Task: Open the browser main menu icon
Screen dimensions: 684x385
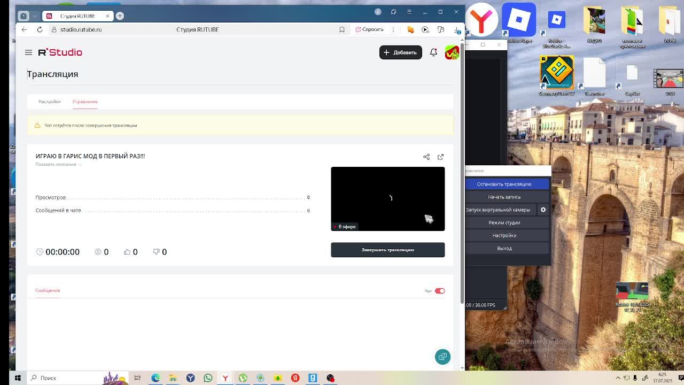Action: [409, 12]
